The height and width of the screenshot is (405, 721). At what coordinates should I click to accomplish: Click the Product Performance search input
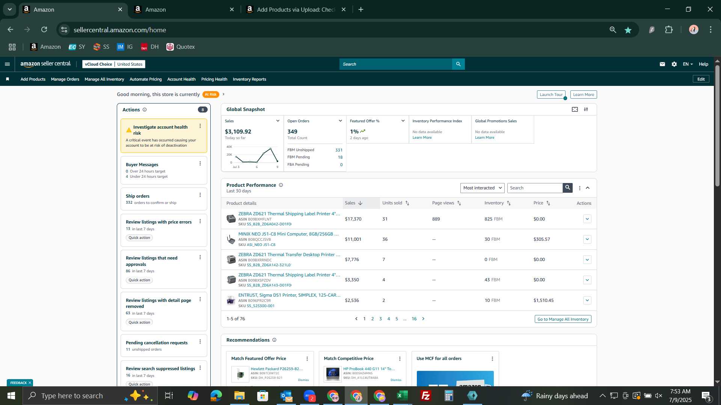(535, 188)
